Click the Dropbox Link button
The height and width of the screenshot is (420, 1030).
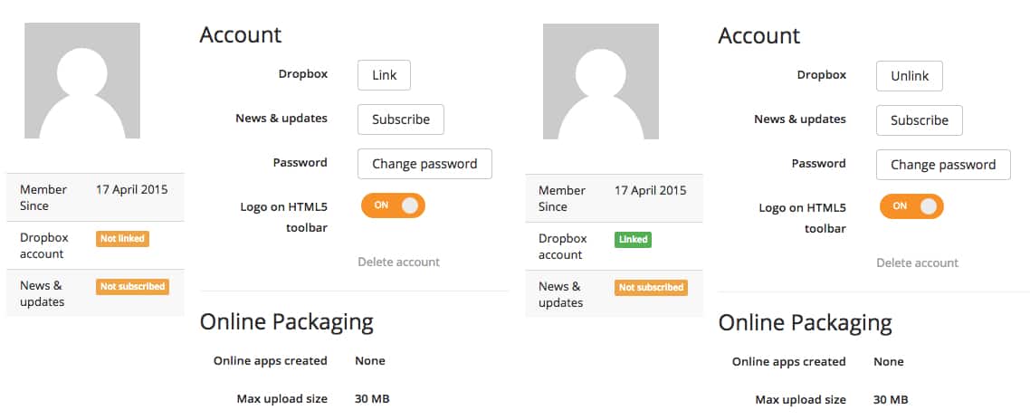pyautogui.click(x=385, y=75)
